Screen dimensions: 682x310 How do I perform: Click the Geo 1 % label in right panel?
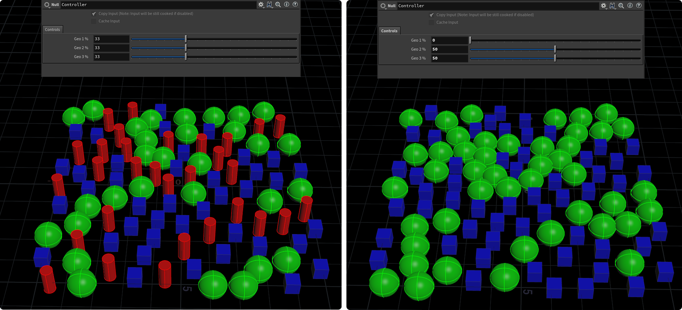click(x=418, y=40)
